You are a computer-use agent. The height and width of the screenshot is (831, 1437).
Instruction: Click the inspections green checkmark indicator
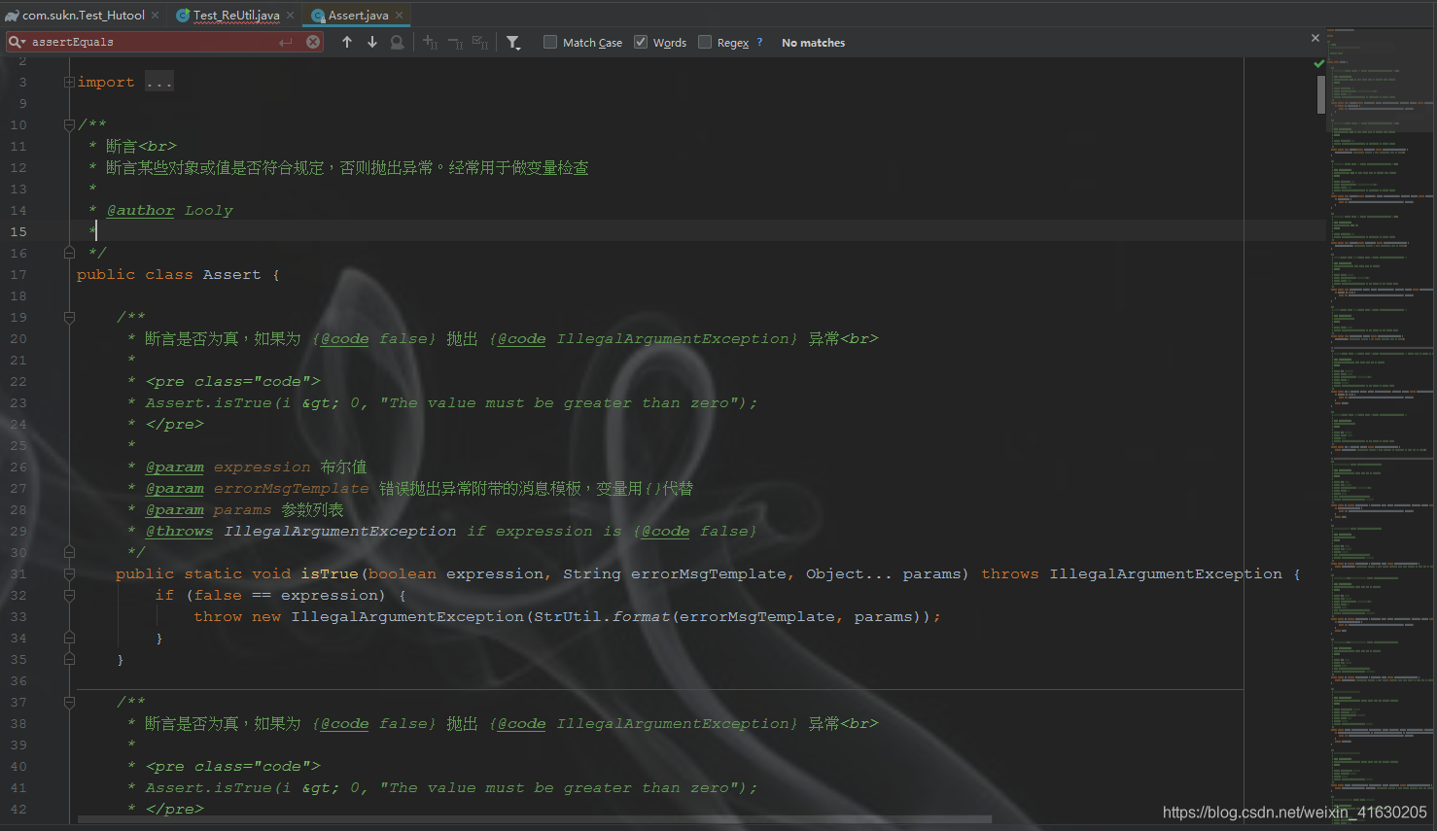(x=1318, y=61)
